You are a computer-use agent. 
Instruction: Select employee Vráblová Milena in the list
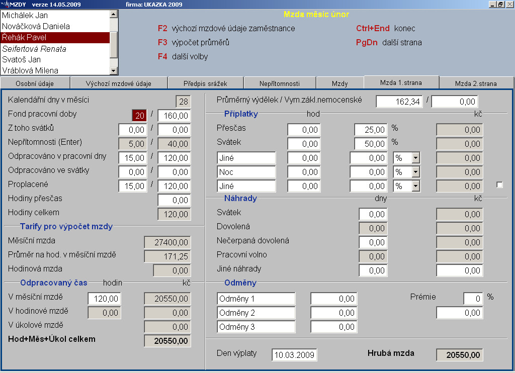(55, 70)
